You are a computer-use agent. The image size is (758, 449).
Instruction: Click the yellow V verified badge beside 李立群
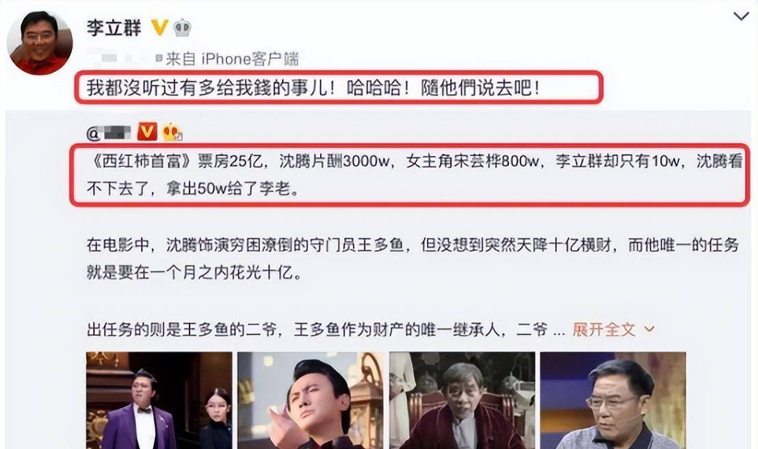(159, 27)
